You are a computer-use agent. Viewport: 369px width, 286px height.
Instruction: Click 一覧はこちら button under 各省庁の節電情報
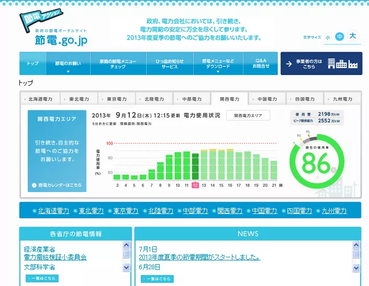pos(42,278)
